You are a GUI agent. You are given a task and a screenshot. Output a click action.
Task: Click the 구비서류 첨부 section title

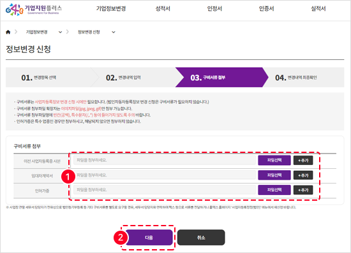coord(27,146)
